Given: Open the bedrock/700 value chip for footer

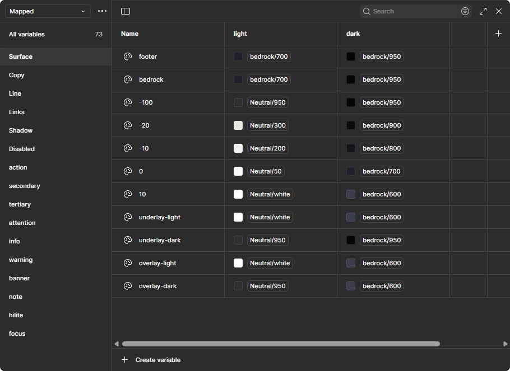Looking at the screenshot, I should 268,56.
